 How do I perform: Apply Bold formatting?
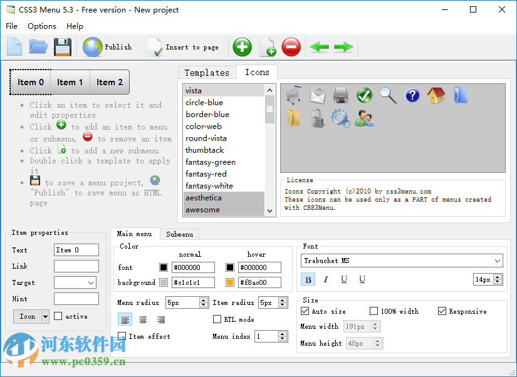pos(308,279)
